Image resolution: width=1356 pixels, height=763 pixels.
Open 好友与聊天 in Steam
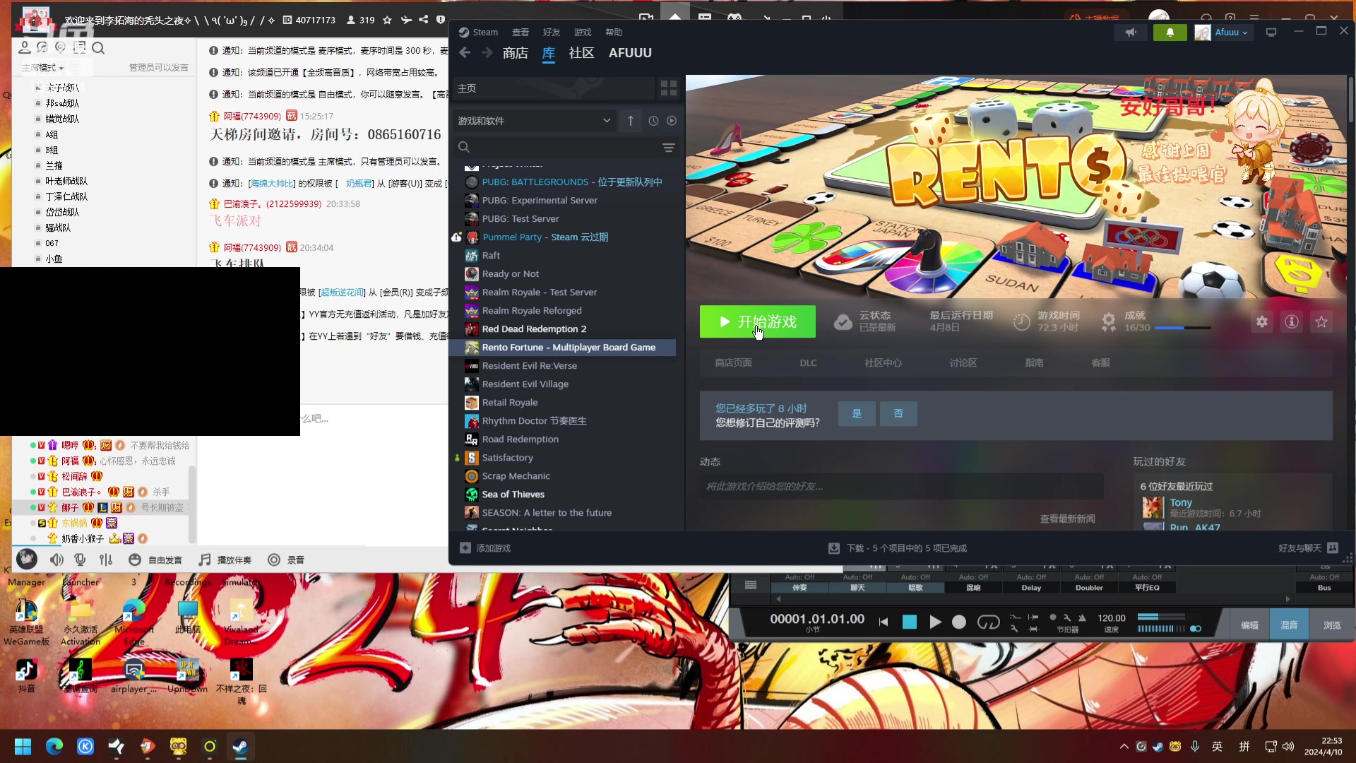[1308, 548]
